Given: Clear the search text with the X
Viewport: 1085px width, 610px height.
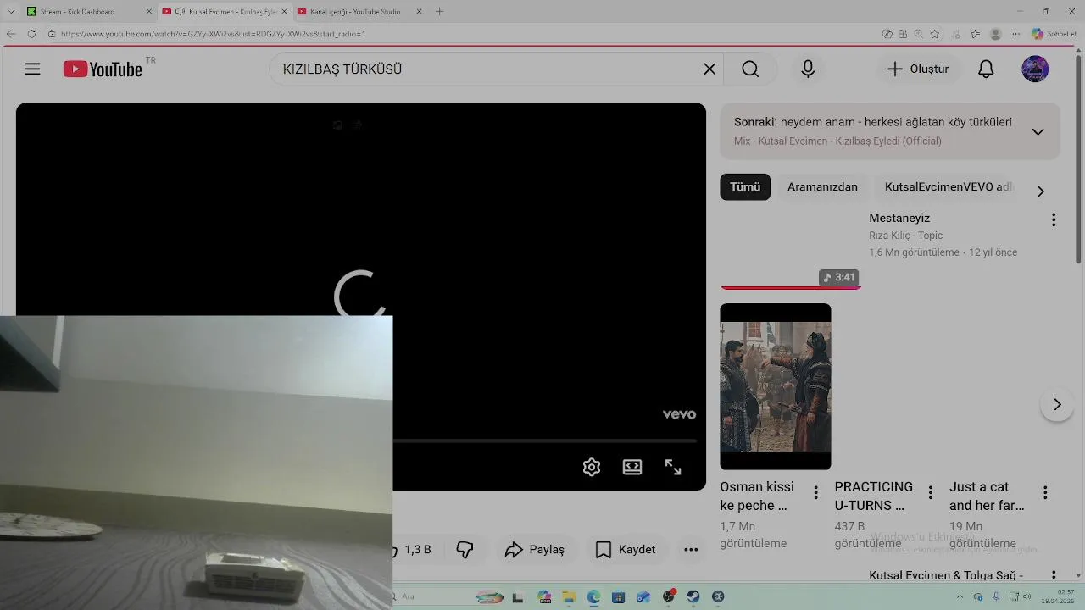Looking at the screenshot, I should coord(709,69).
